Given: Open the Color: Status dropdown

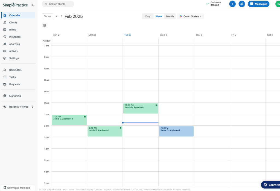Looking at the screenshot, I should (x=191, y=16).
